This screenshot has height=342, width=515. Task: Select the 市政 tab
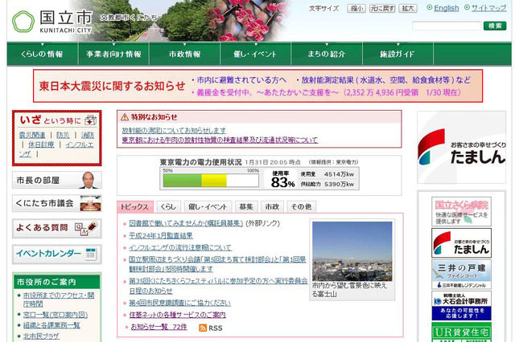tap(272, 206)
